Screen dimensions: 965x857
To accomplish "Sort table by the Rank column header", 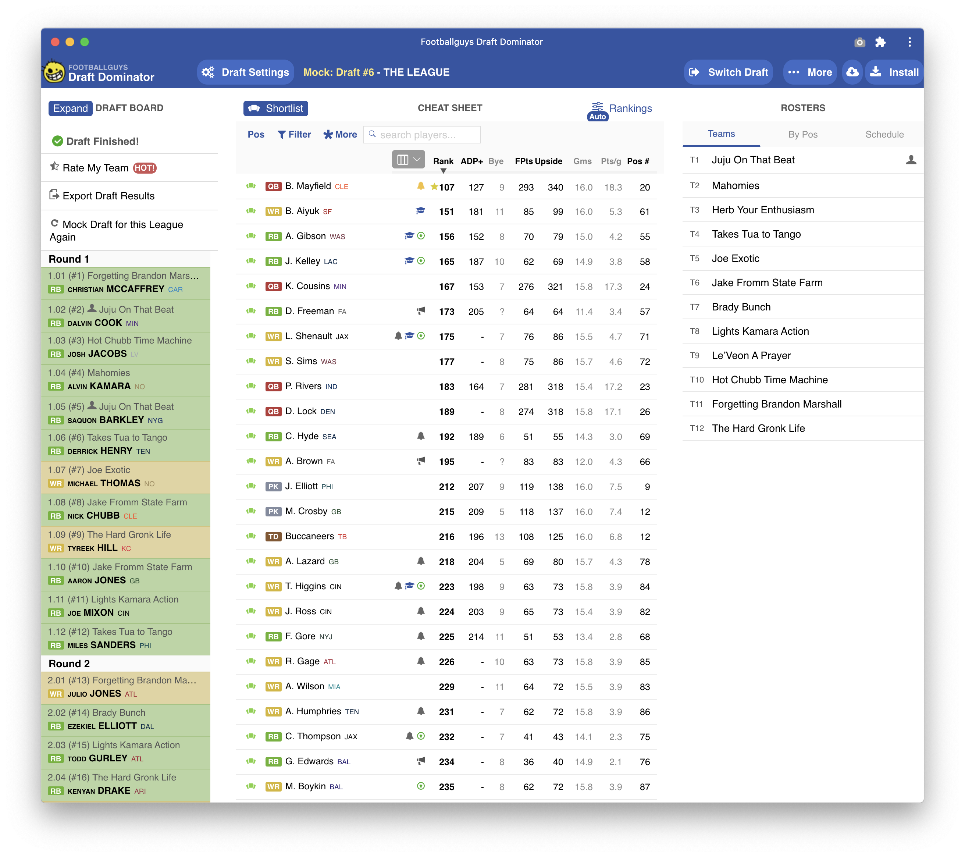I will click(x=443, y=161).
